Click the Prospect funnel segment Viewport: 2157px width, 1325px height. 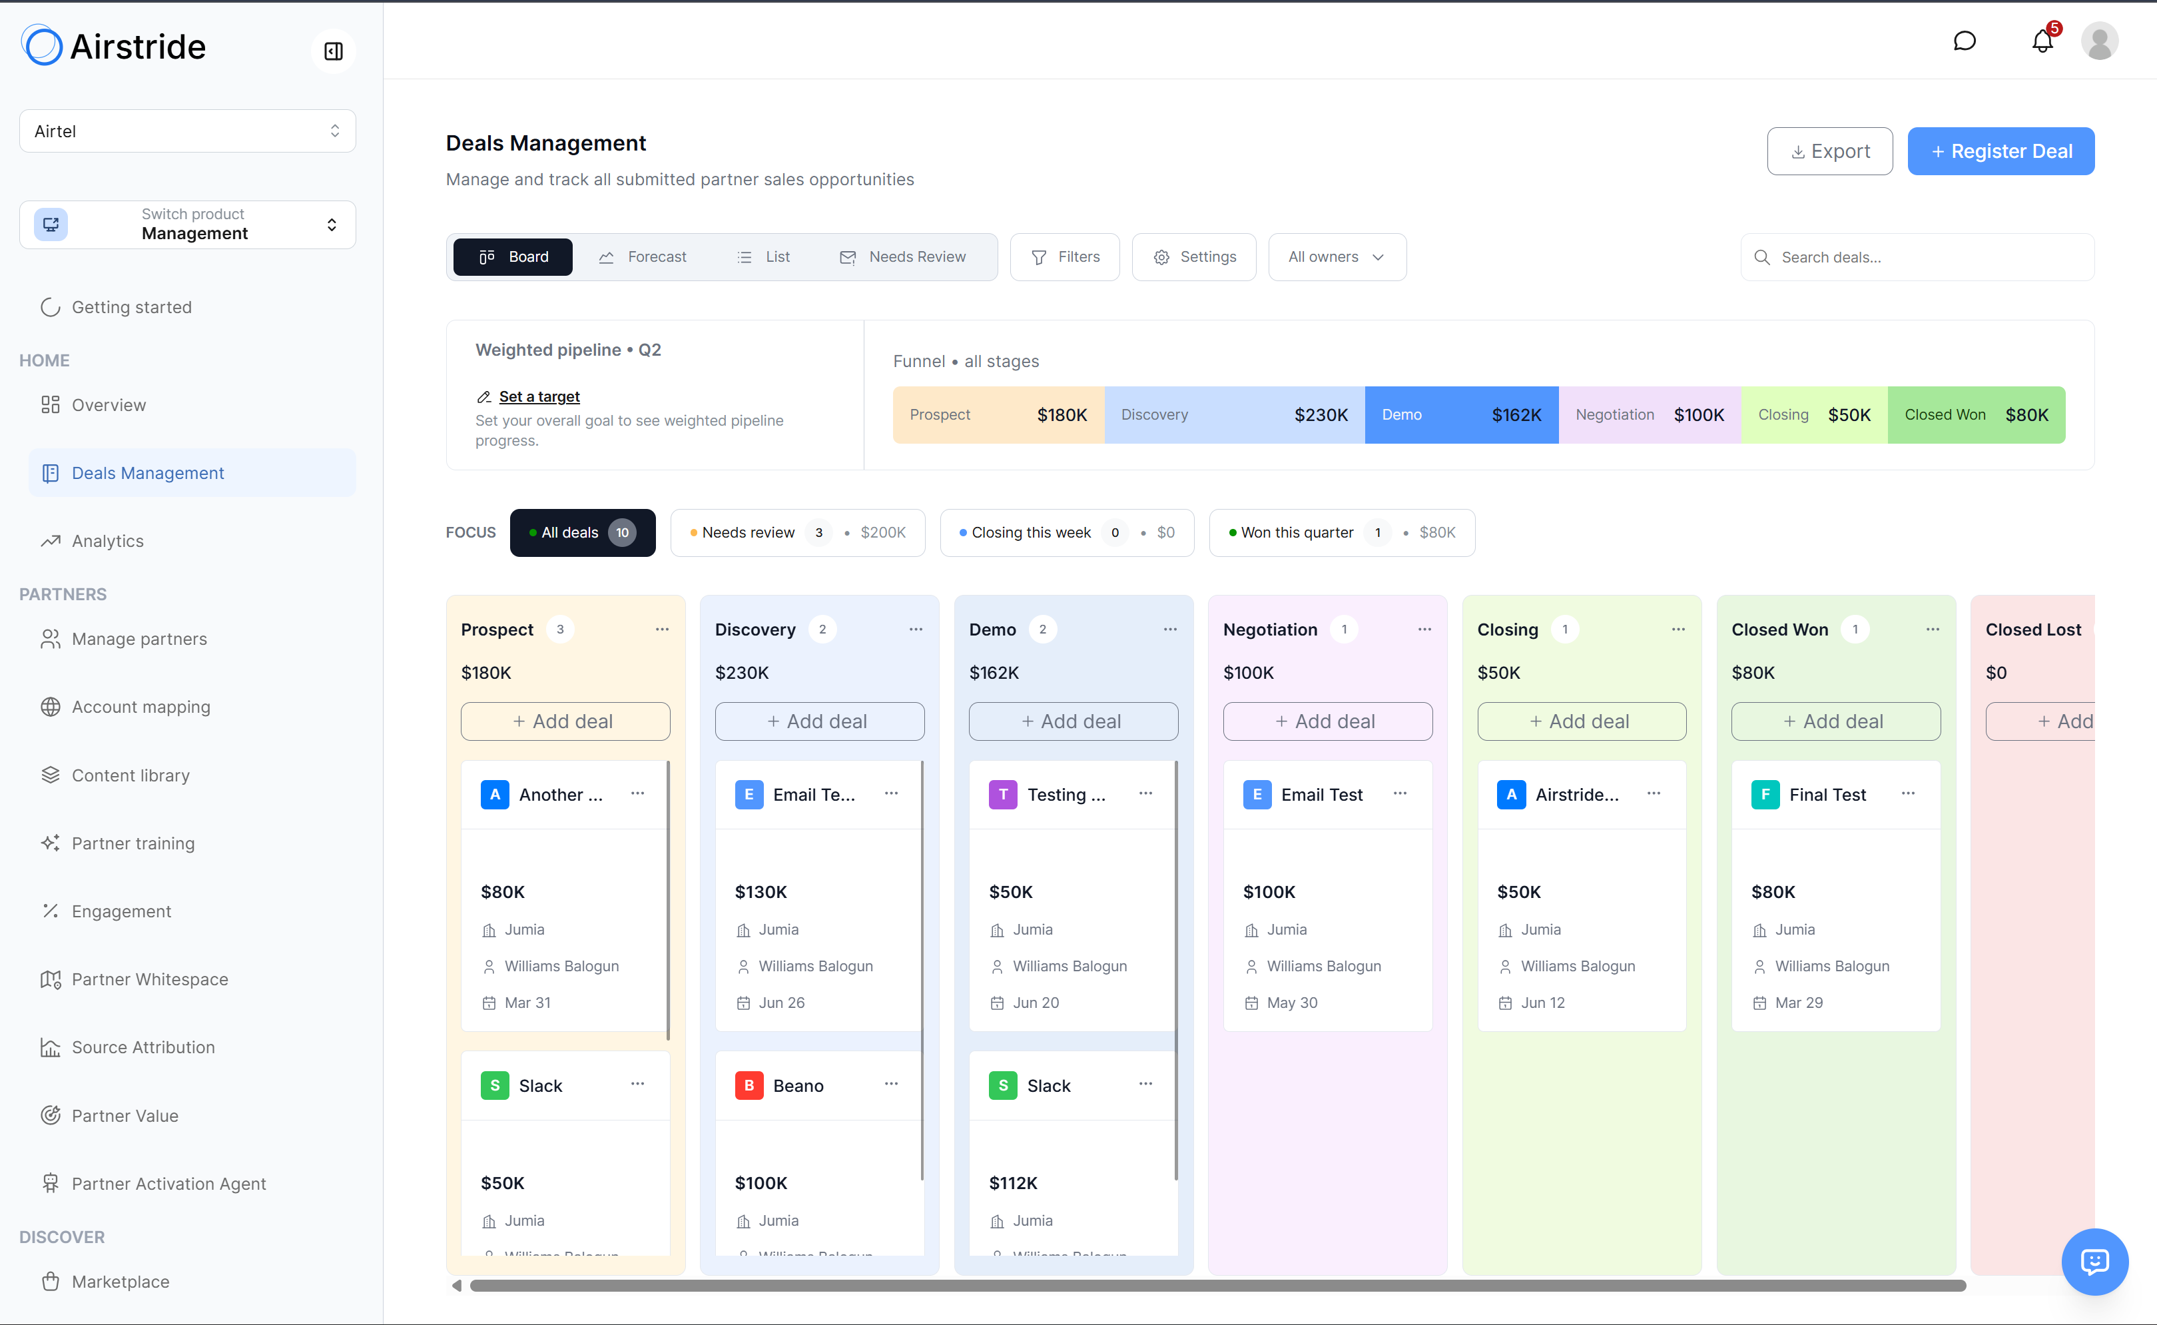click(x=998, y=414)
